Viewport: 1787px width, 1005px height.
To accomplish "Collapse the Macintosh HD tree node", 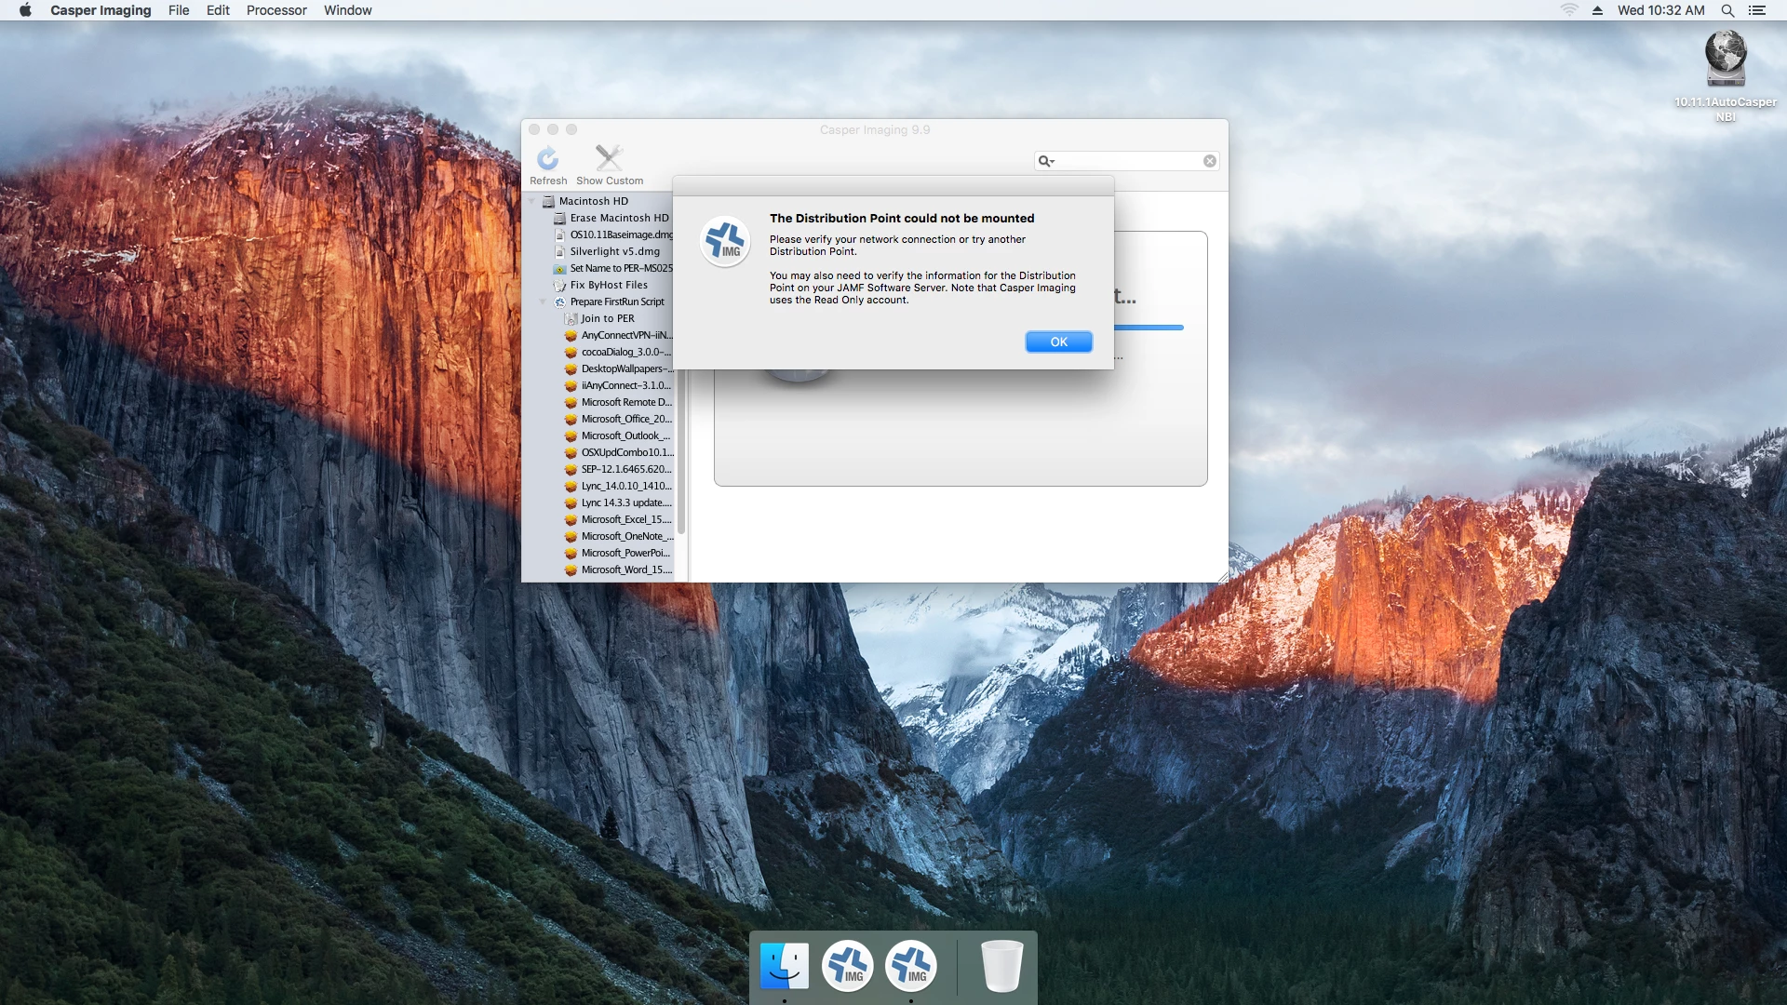I will [x=532, y=201].
